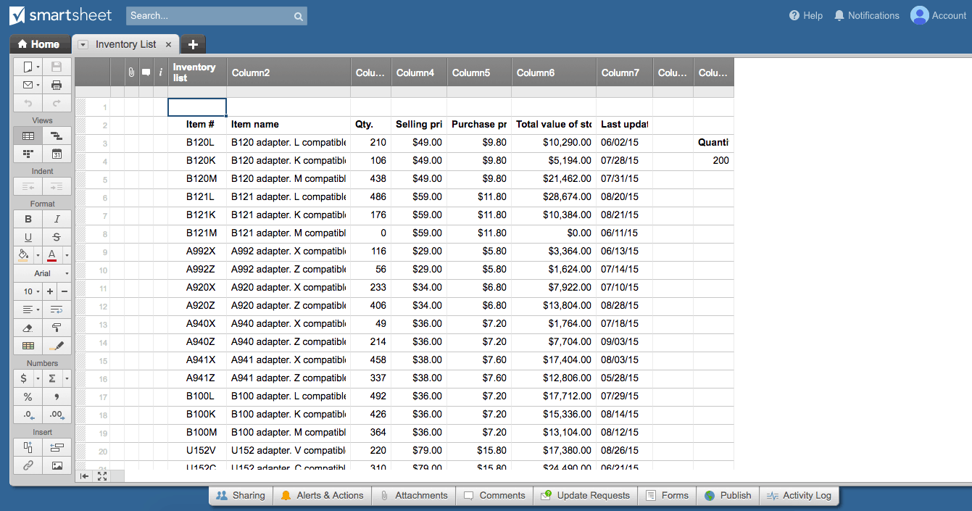Click the Sharing button

click(241, 496)
